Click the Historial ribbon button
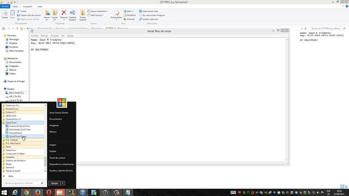Viewport: 349px width, 196px height. [129, 20]
